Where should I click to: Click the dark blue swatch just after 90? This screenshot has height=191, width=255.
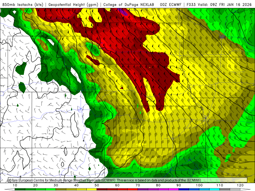[184, 189]
